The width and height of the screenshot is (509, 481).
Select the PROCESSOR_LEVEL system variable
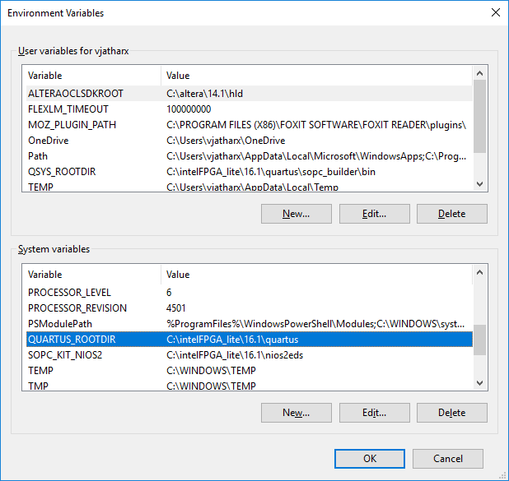click(x=69, y=293)
